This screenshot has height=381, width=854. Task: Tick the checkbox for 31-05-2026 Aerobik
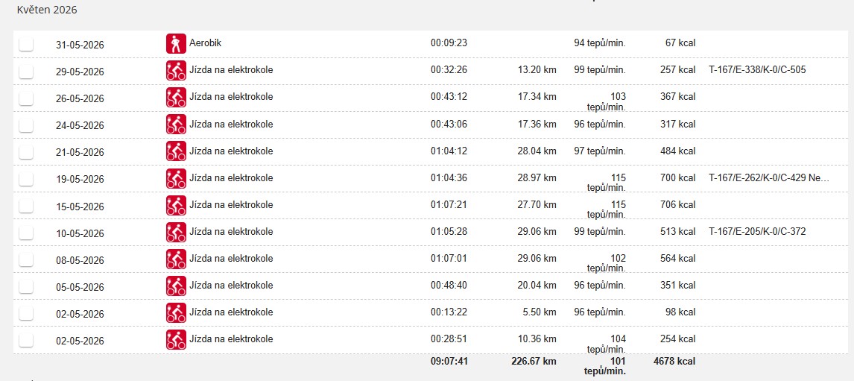[25, 44]
